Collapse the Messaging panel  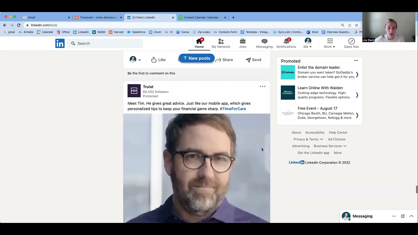pyautogui.click(x=411, y=216)
